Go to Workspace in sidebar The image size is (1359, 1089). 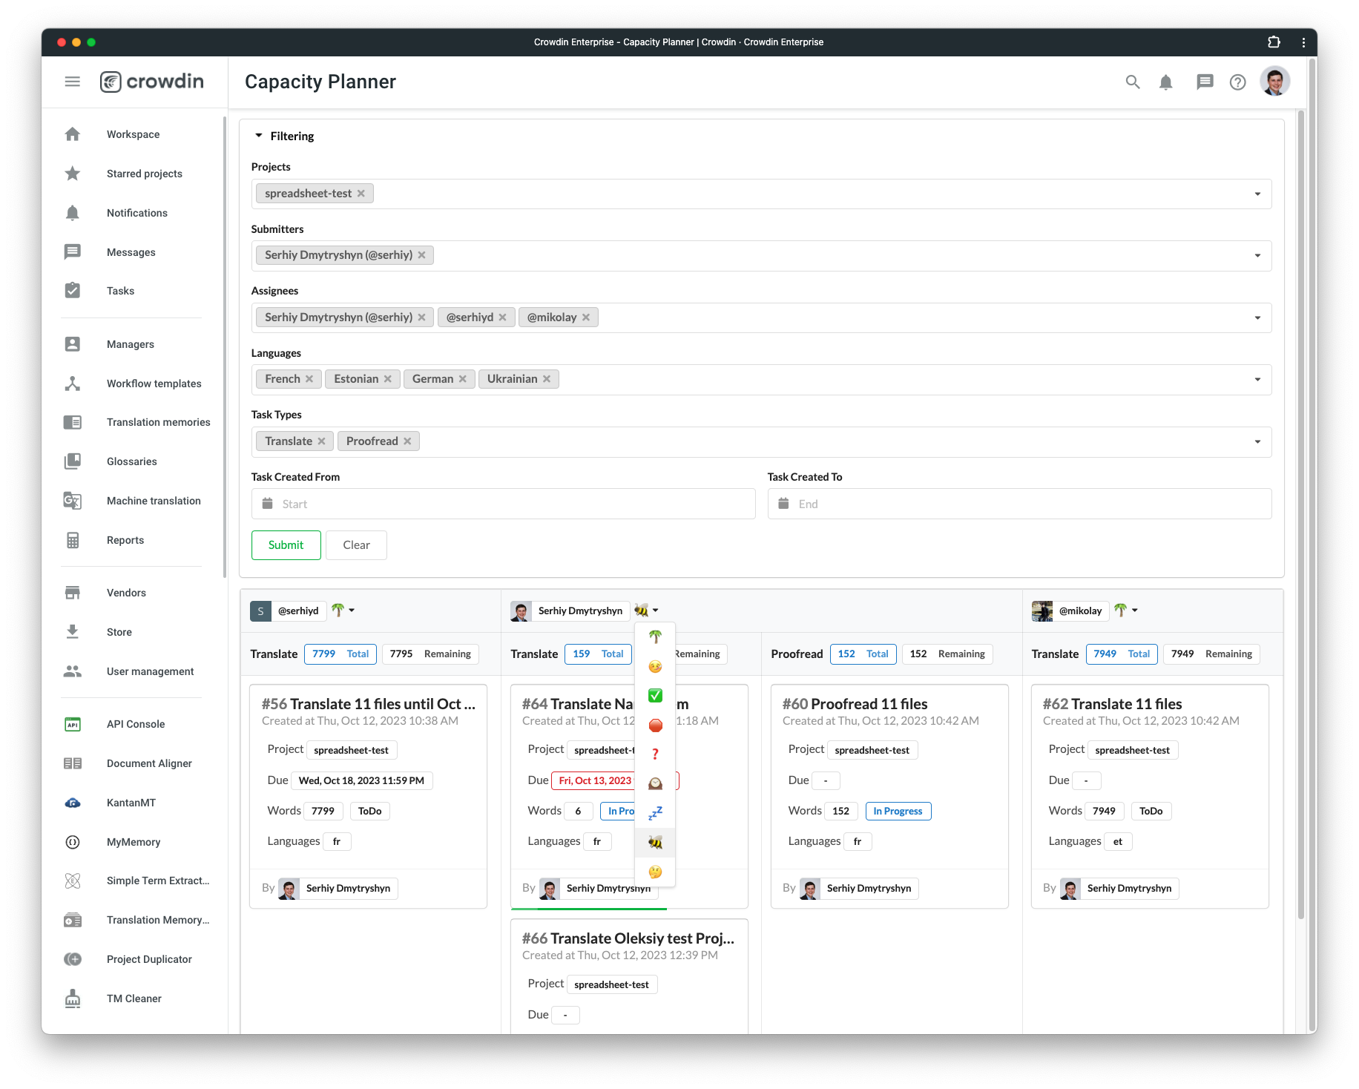tap(133, 134)
